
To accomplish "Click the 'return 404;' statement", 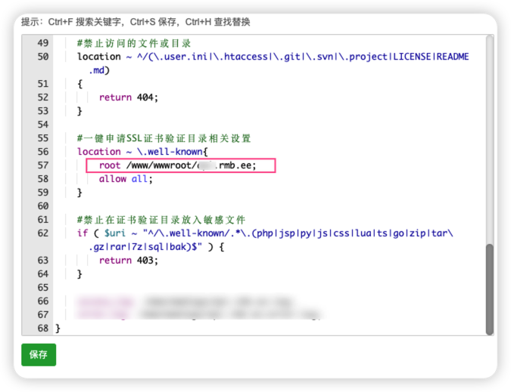I will click(x=129, y=97).
